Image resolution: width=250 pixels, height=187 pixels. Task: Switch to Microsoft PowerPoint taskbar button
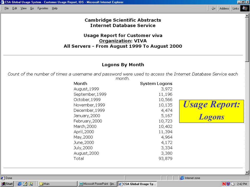click(98, 184)
